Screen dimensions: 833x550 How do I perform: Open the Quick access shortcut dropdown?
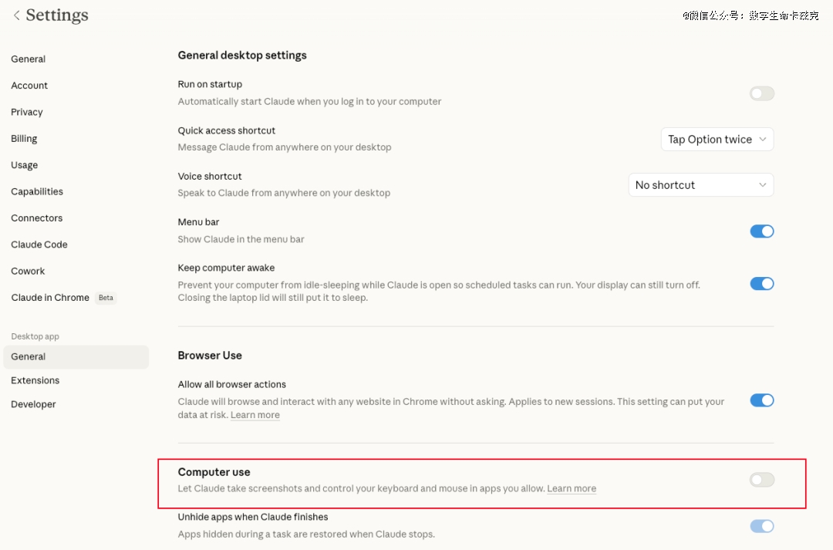[717, 140]
